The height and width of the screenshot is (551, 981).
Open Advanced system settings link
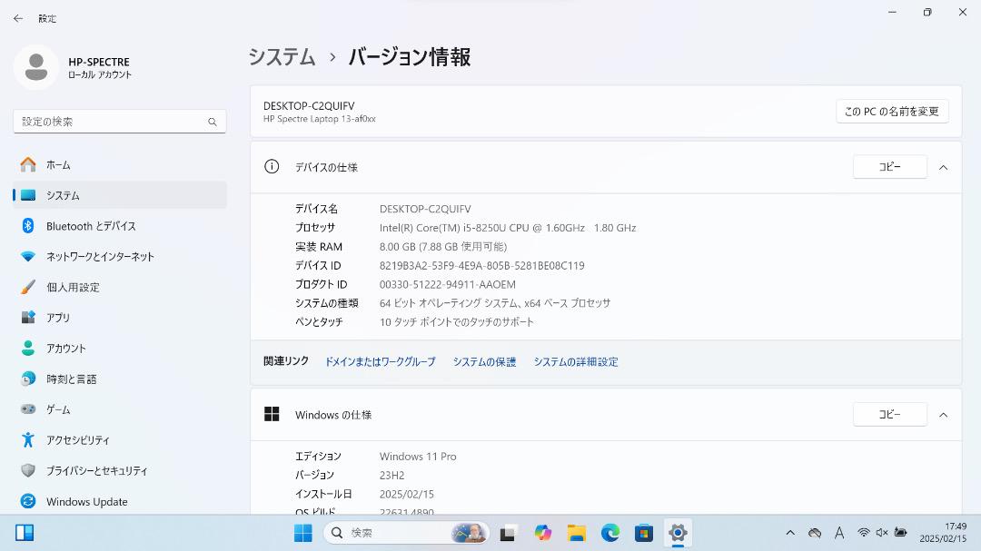[576, 361]
